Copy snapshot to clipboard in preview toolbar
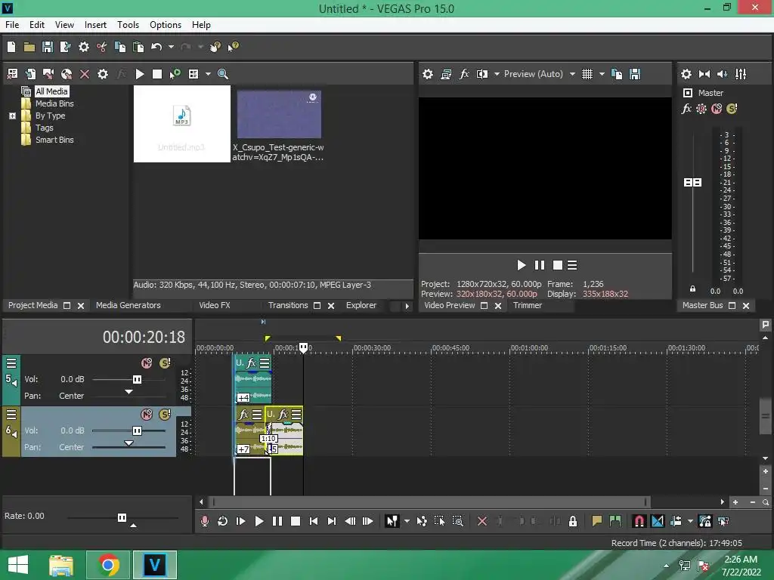 617,74
